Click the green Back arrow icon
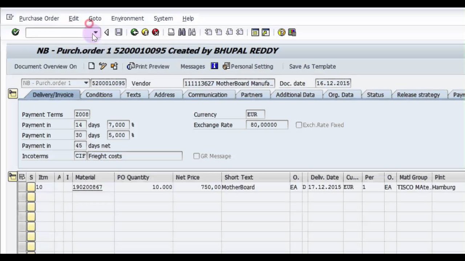Viewport: 465px width, 261px height. tap(134, 32)
